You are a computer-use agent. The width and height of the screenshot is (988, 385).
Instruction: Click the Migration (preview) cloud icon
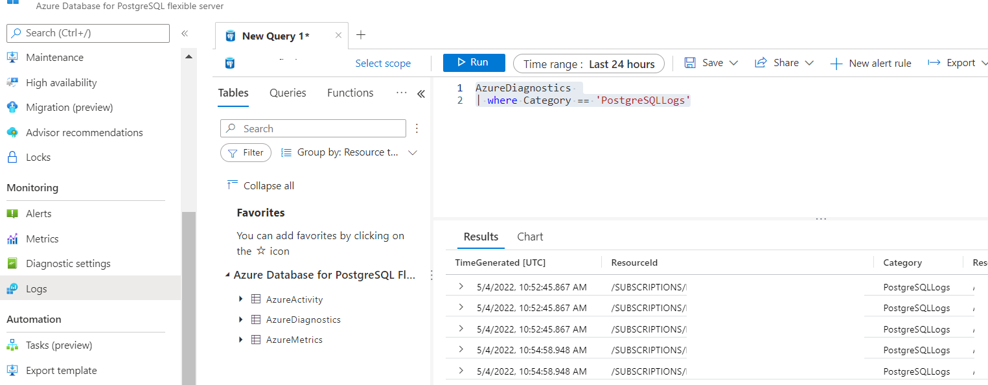[x=12, y=107]
